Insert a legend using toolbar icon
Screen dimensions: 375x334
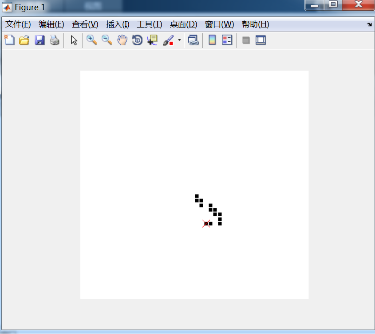[227, 40]
